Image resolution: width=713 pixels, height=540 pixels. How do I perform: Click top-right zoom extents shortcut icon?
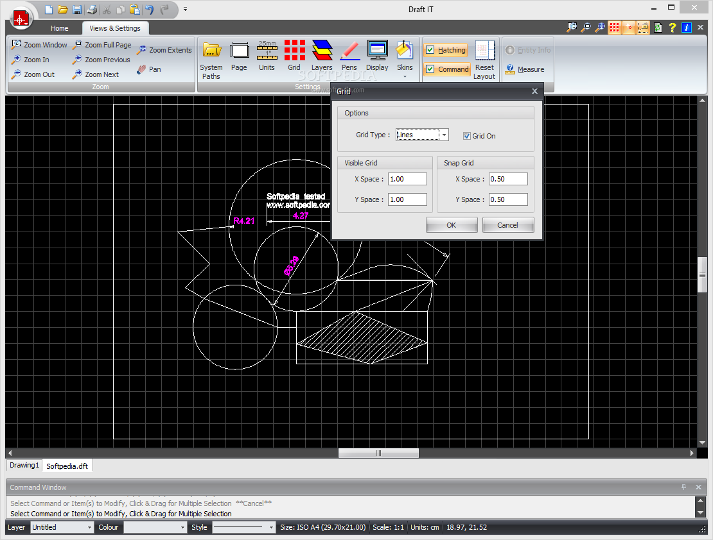600,28
